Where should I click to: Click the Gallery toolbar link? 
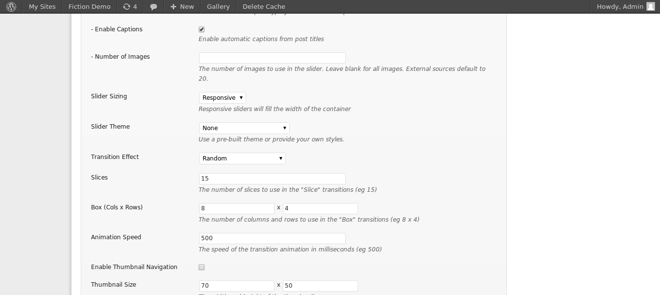pos(218,7)
